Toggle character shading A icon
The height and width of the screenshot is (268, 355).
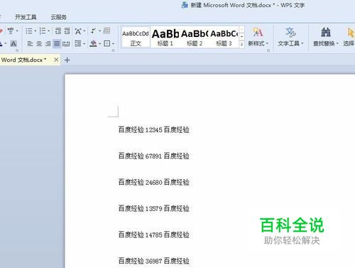click(13, 43)
